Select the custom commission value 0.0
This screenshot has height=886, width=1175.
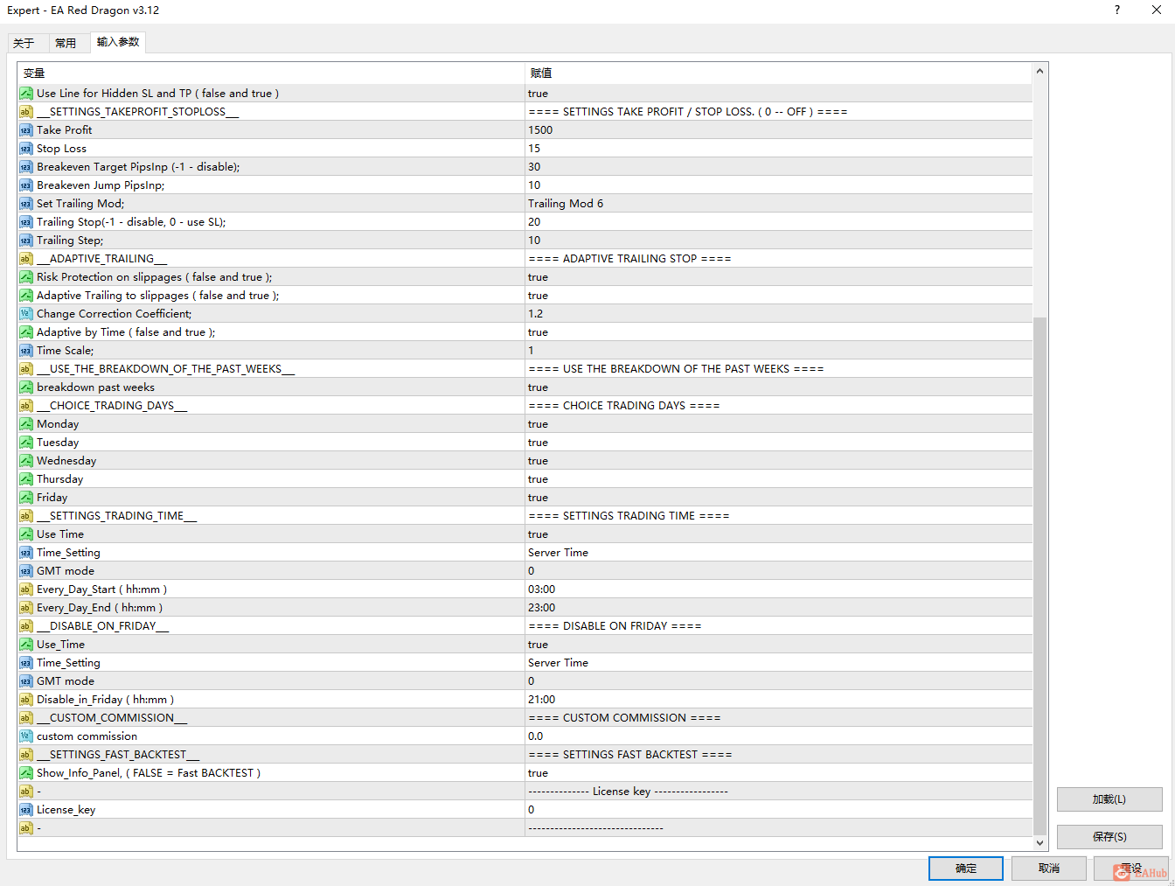[535, 736]
